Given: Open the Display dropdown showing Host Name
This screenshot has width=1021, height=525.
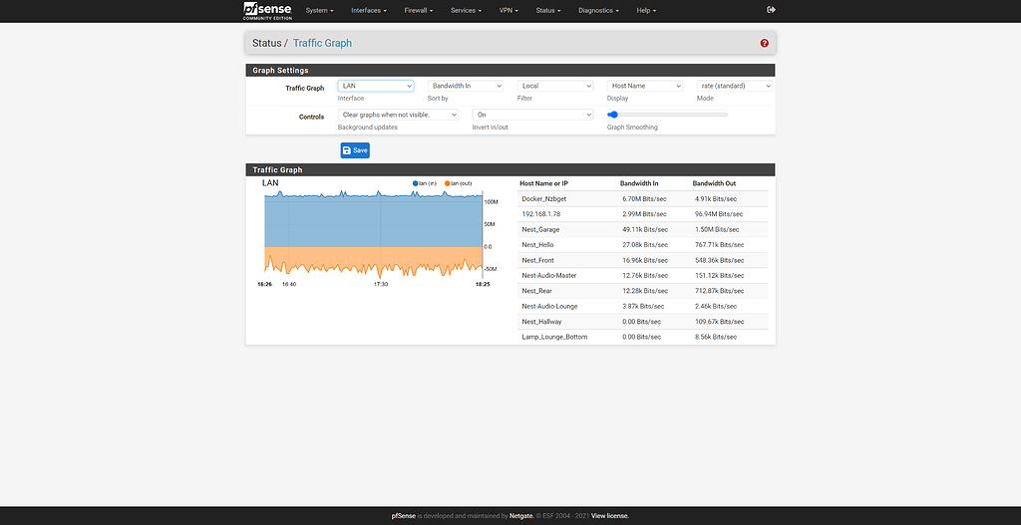Looking at the screenshot, I should click(645, 86).
